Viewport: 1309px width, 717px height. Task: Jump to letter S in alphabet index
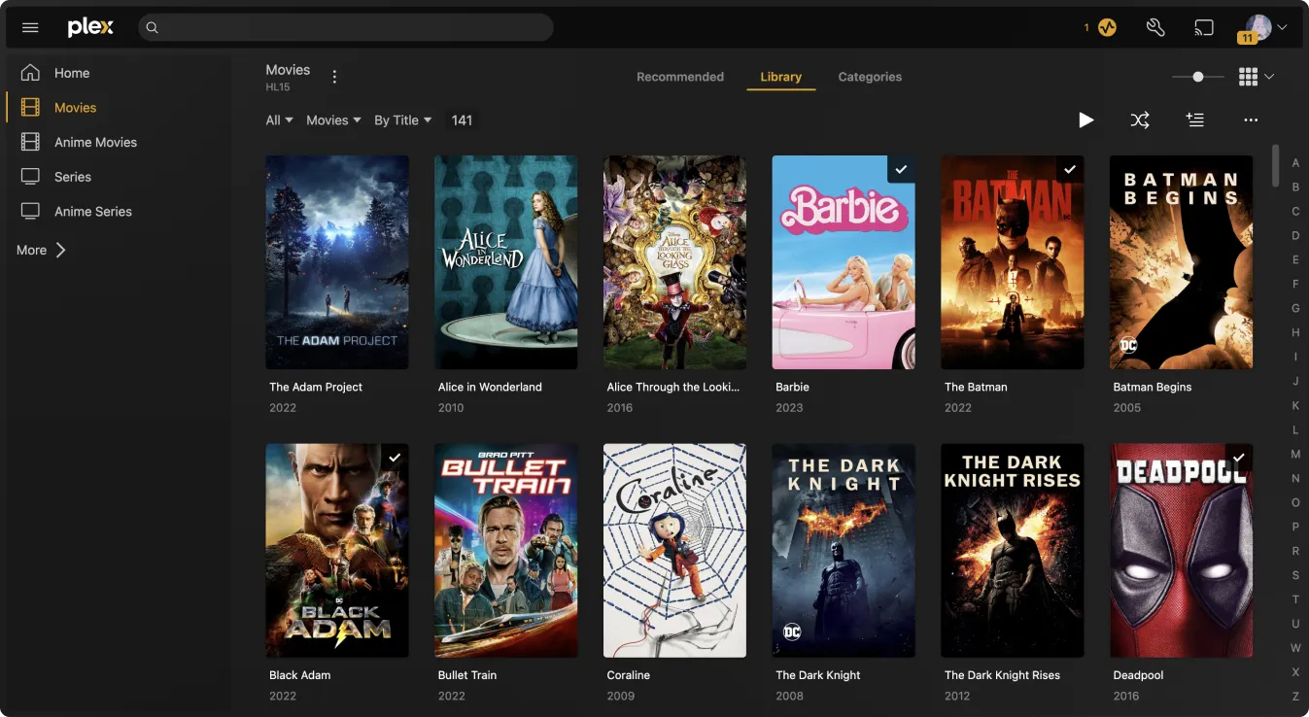[1295, 575]
